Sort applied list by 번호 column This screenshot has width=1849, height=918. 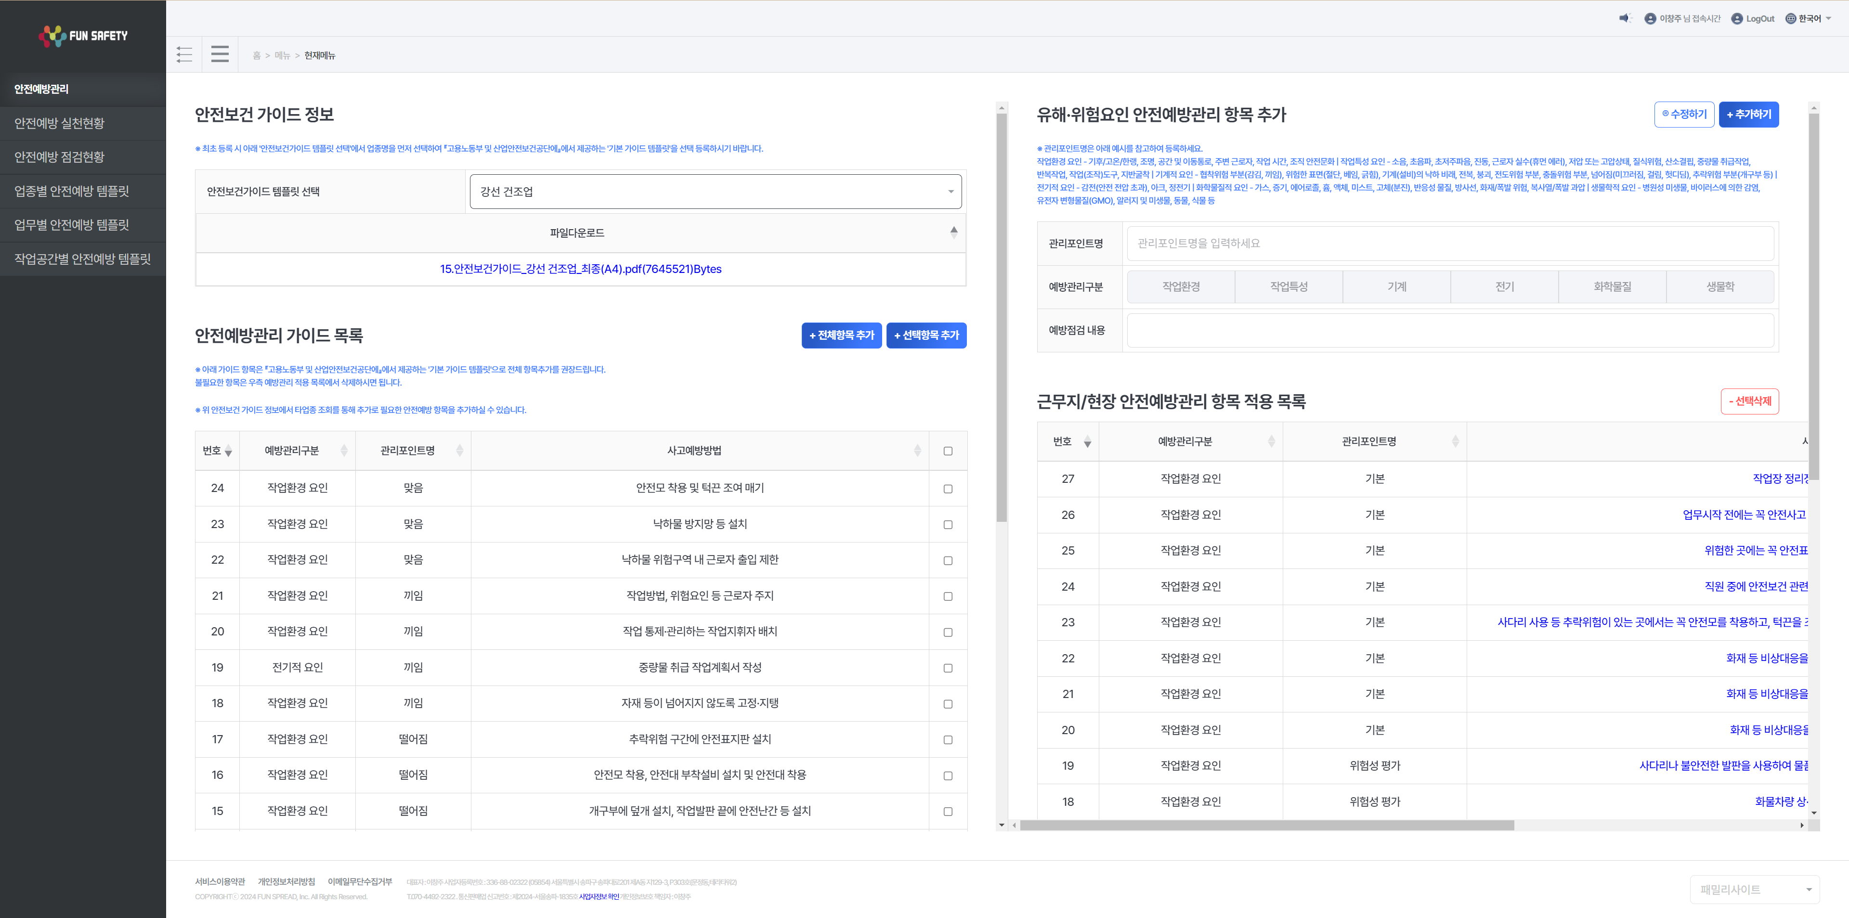1087,442
